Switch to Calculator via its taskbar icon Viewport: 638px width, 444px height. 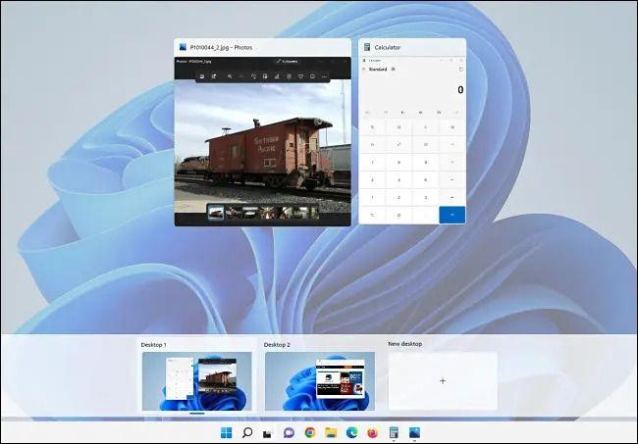tap(394, 432)
